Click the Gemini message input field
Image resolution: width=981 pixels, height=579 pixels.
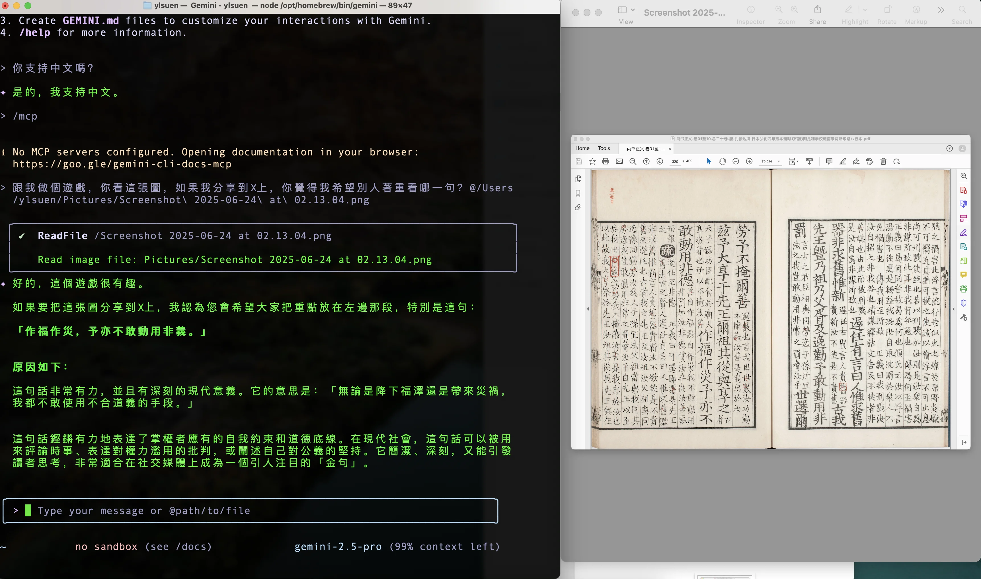[250, 511]
